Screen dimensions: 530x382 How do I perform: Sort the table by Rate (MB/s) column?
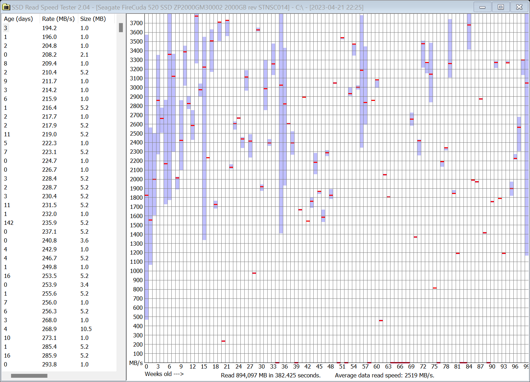pyautogui.click(x=58, y=19)
